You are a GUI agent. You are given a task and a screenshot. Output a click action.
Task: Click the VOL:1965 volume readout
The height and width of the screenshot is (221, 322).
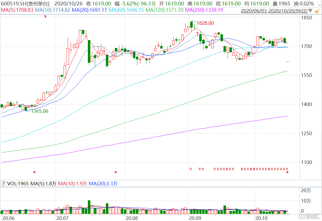click(18, 184)
